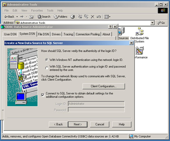Image resolution: width=170 pixels, height=141 pixels.
Task: Click the Forward arrow in Explorer toolbar
Action: point(22,17)
